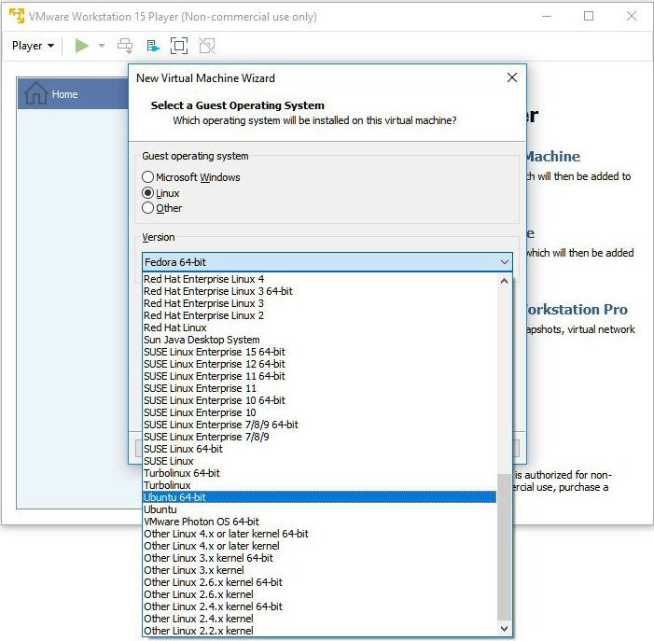Choose VMware Photon OS 64-bit
This screenshot has height=641, width=654.
[x=319, y=522]
